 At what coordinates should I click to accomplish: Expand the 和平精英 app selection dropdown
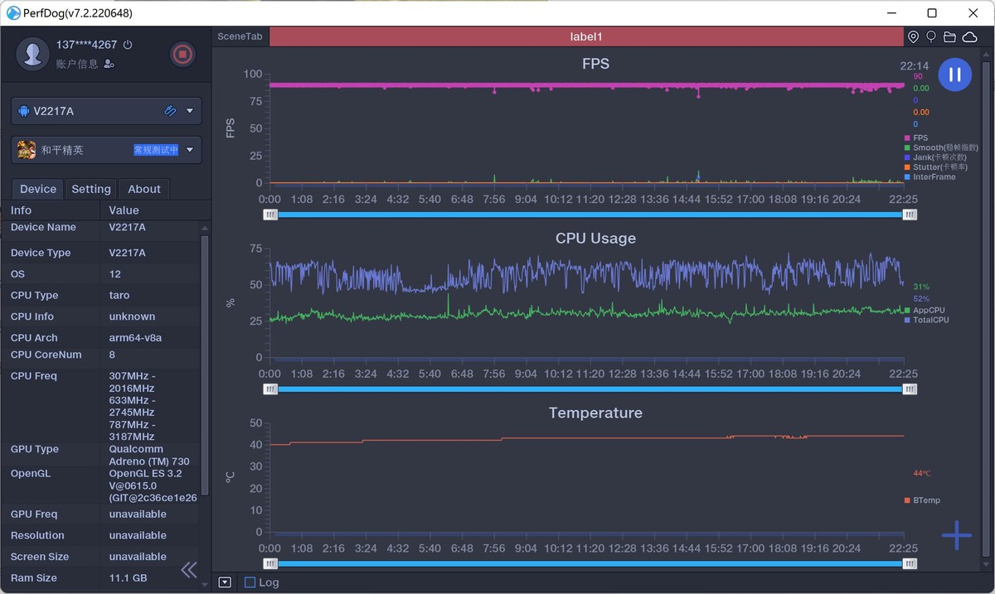pyautogui.click(x=190, y=150)
